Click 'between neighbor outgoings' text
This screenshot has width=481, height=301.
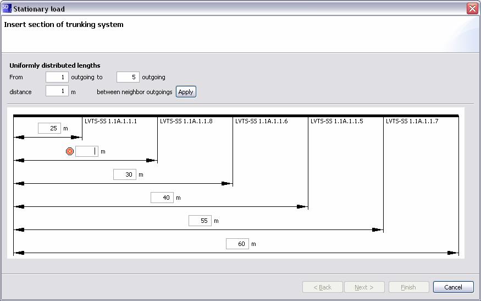[135, 92]
